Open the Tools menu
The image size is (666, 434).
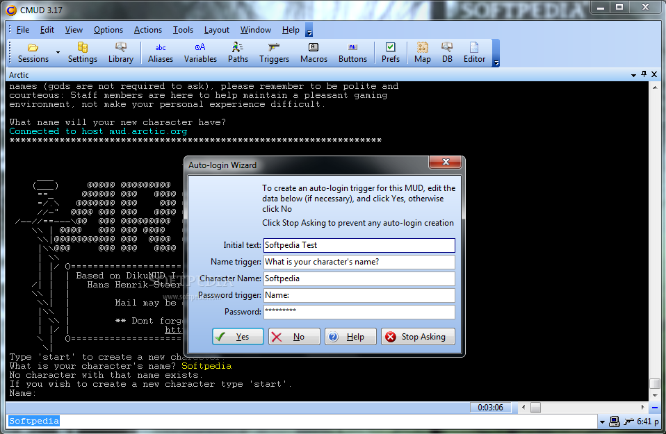(x=183, y=30)
